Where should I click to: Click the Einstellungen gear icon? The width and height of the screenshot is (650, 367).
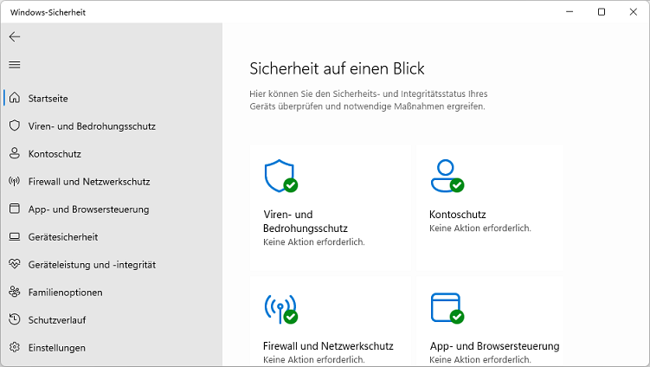[15, 347]
